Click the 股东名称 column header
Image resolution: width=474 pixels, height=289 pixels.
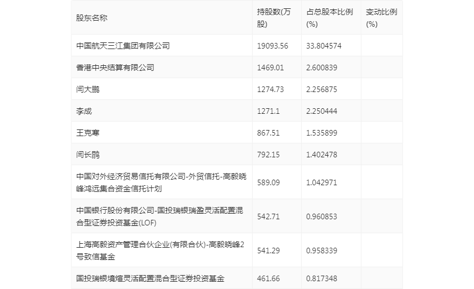[91, 18]
